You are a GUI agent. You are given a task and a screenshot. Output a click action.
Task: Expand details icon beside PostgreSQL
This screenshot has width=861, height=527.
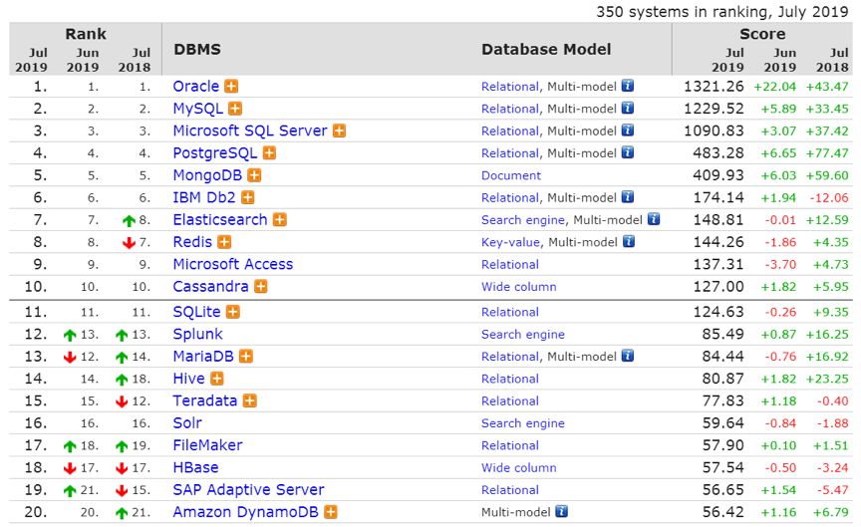(x=269, y=153)
